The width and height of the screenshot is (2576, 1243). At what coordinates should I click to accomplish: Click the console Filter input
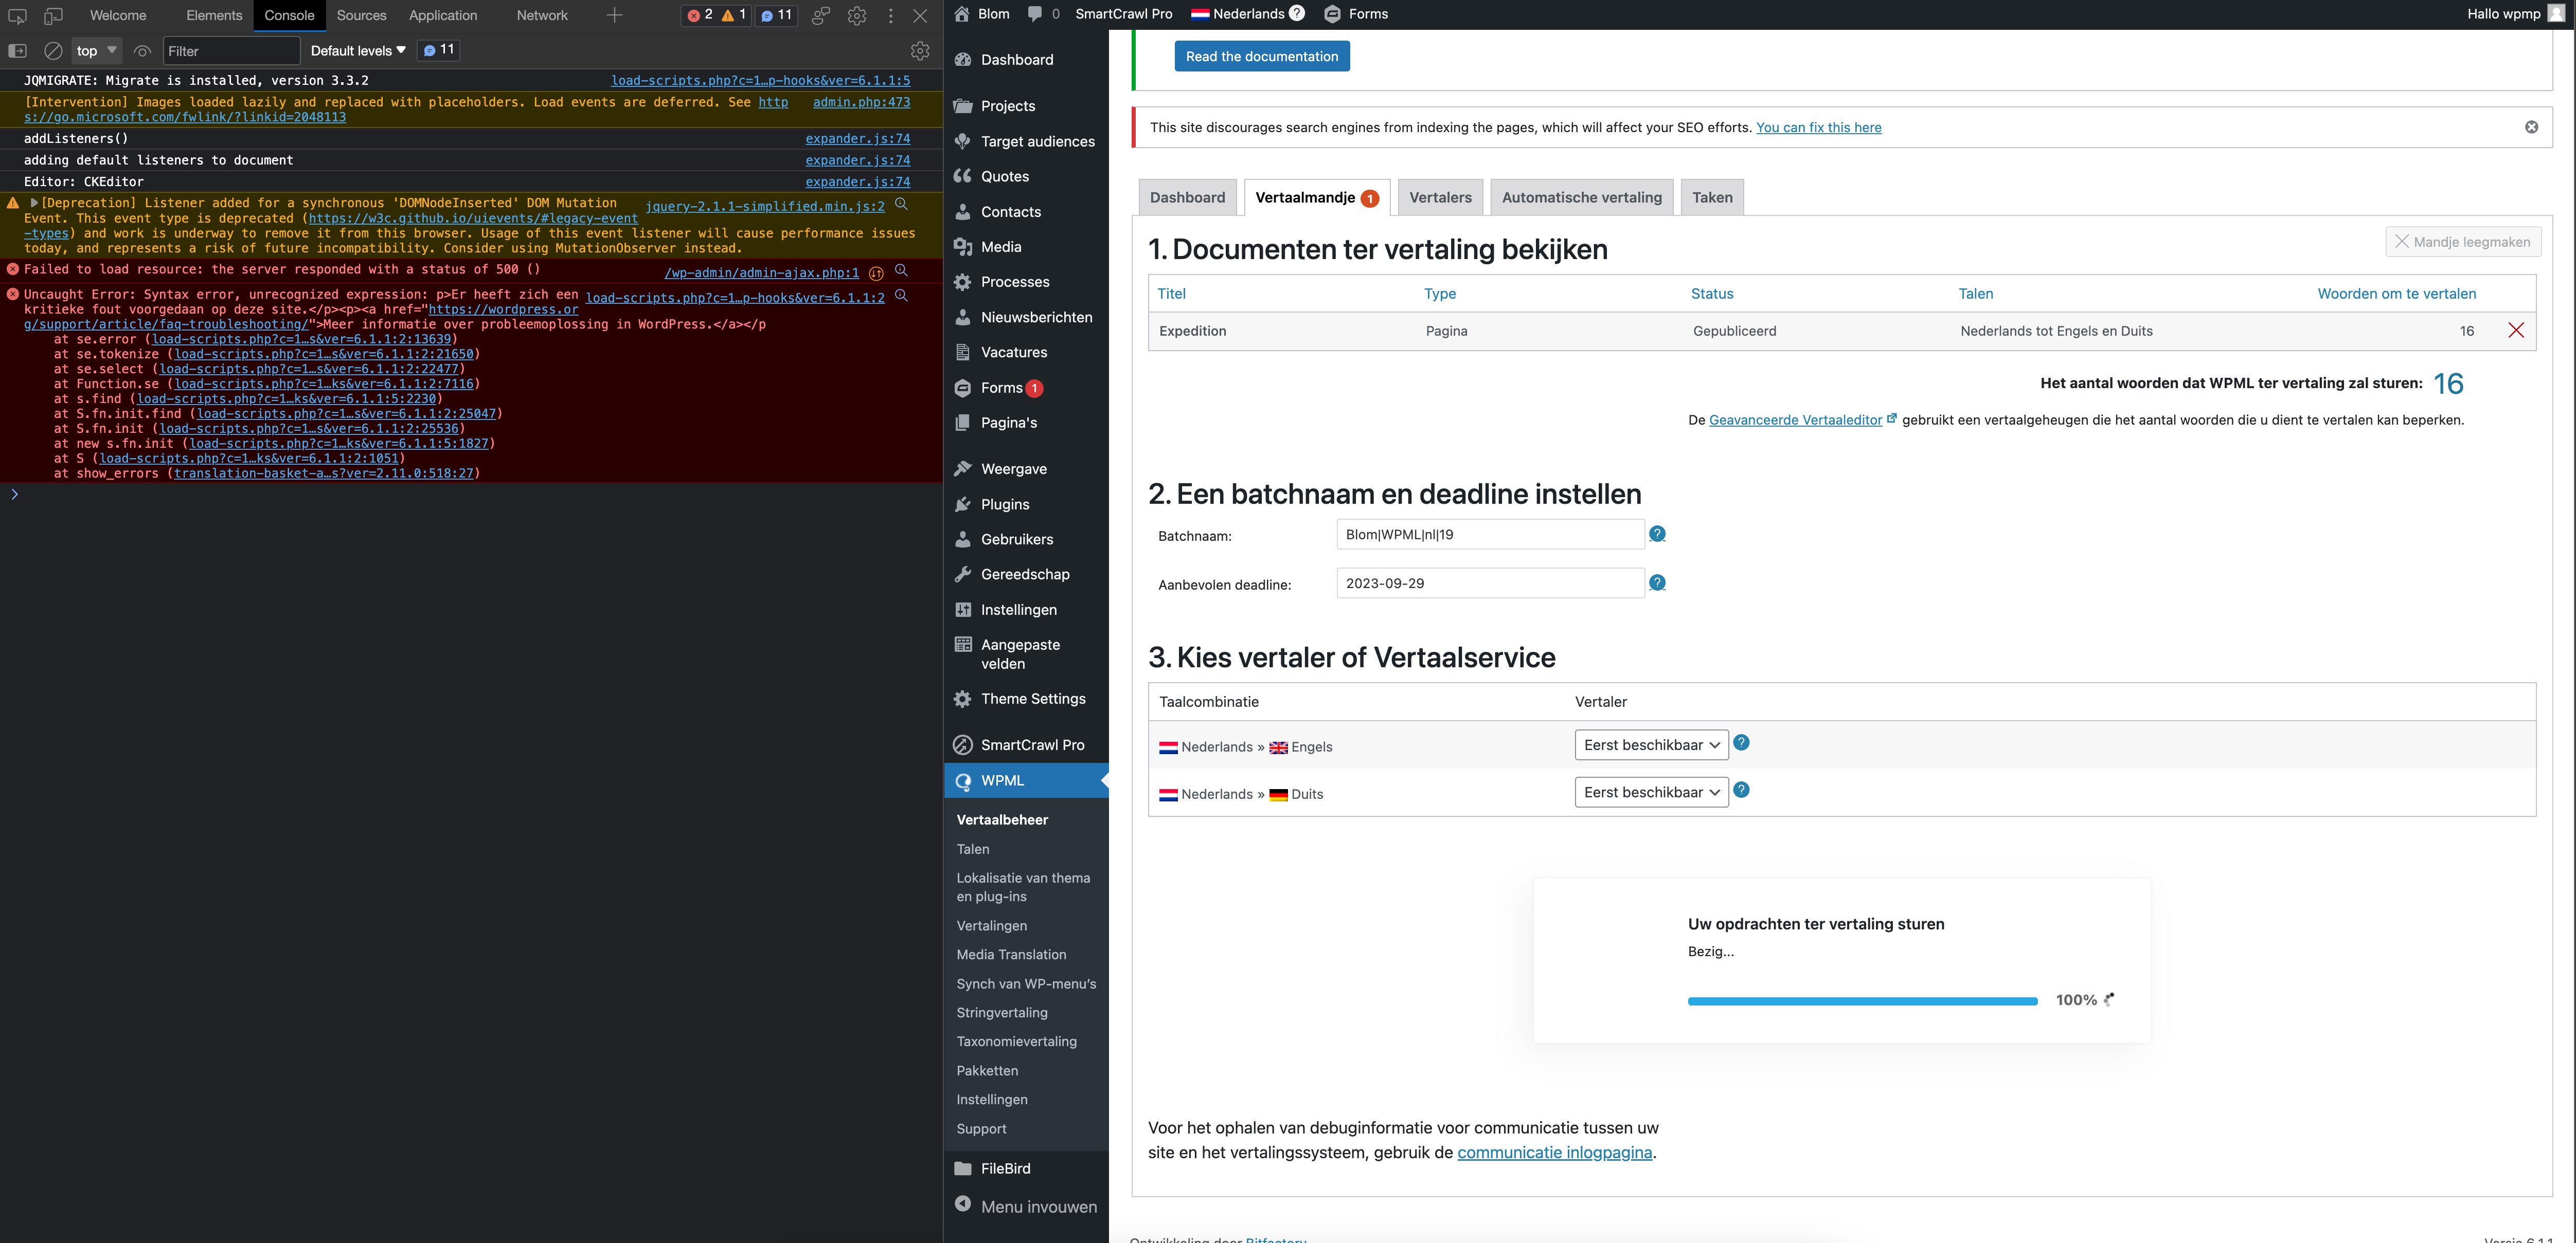coord(231,51)
